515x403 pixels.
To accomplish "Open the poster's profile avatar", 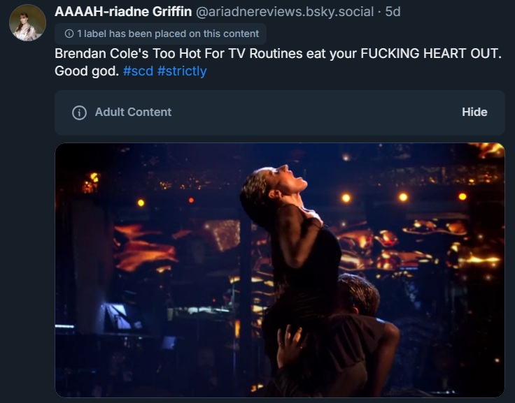I will point(27,25).
